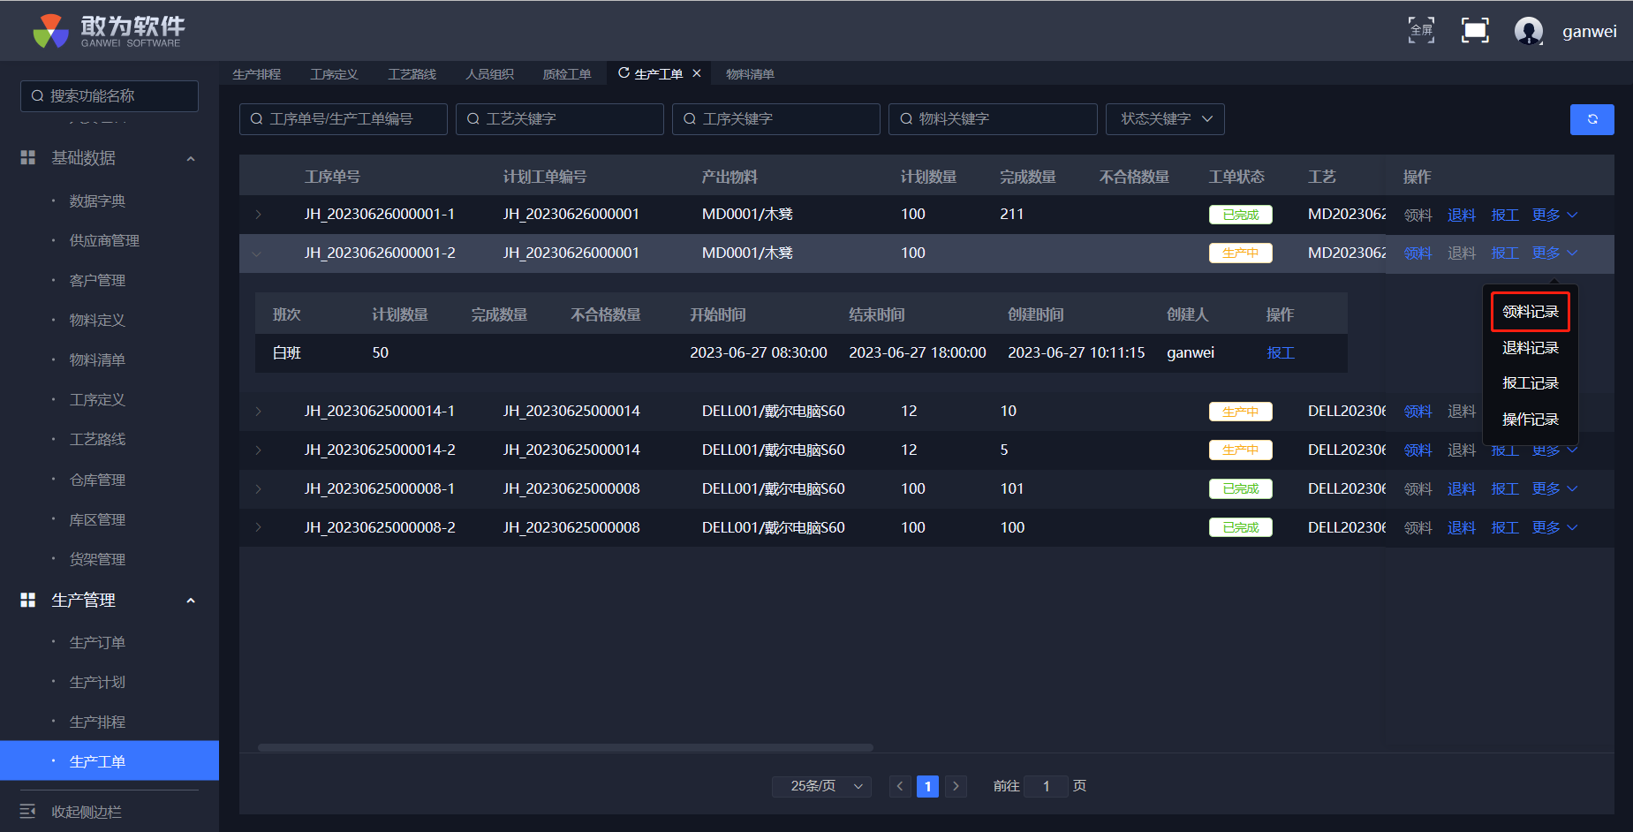The width and height of the screenshot is (1633, 832).
Task: Select 领料记录 from the dropdown menu
Action: [x=1530, y=312]
